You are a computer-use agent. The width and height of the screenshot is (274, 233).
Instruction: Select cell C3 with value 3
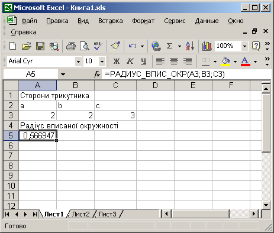(115, 115)
